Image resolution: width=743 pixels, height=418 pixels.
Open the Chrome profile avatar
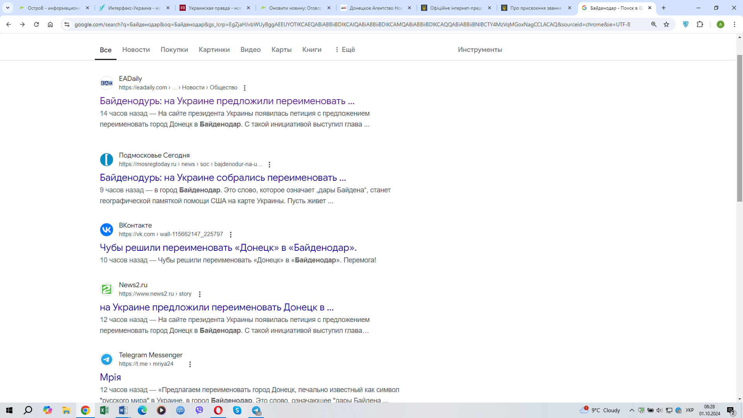tap(721, 24)
